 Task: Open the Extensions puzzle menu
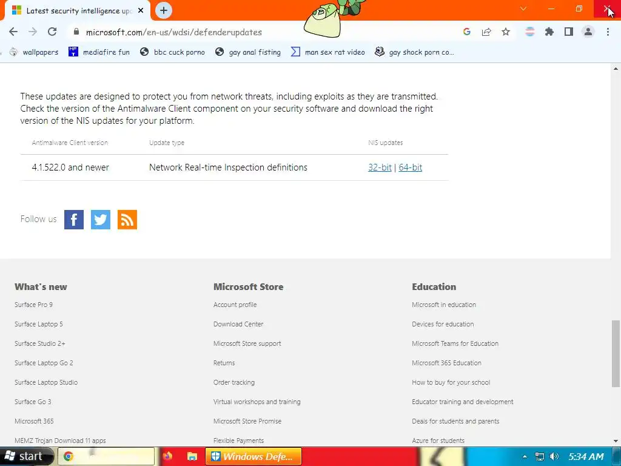pos(549,32)
